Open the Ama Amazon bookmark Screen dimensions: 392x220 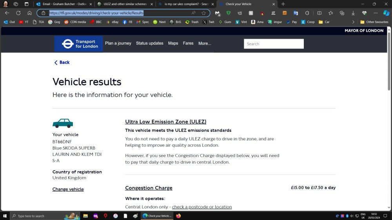(x=257, y=22)
